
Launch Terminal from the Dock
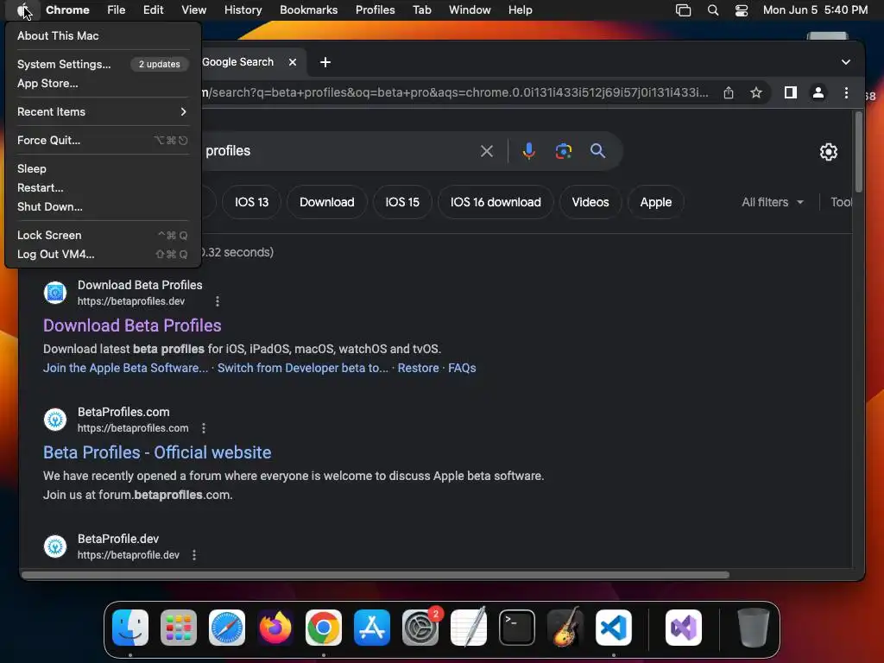pos(517,628)
